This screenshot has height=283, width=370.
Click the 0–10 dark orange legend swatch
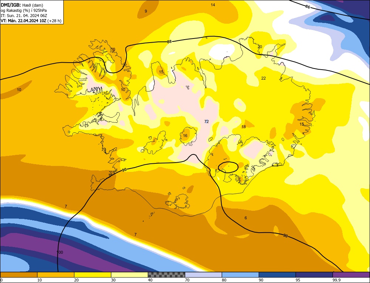[18, 275]
